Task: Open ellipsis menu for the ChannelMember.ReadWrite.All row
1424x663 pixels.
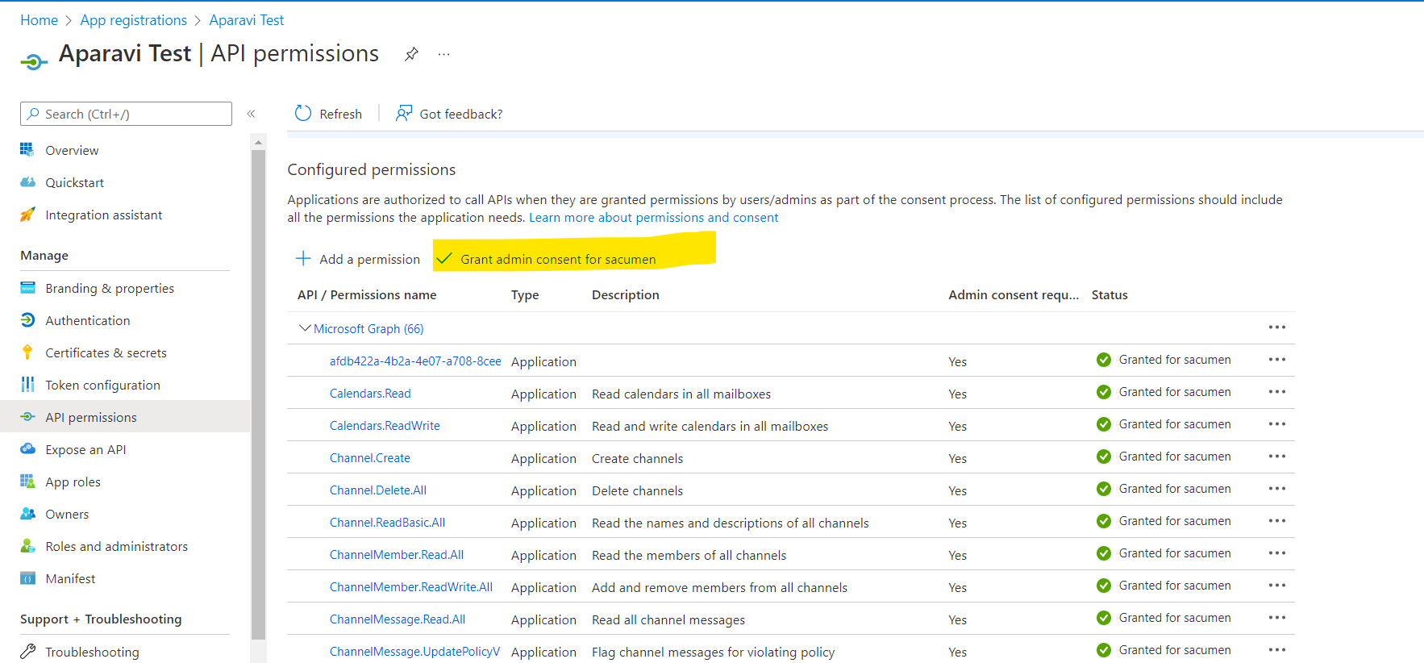Action: pyautogui.click(x=1276, y=585)
